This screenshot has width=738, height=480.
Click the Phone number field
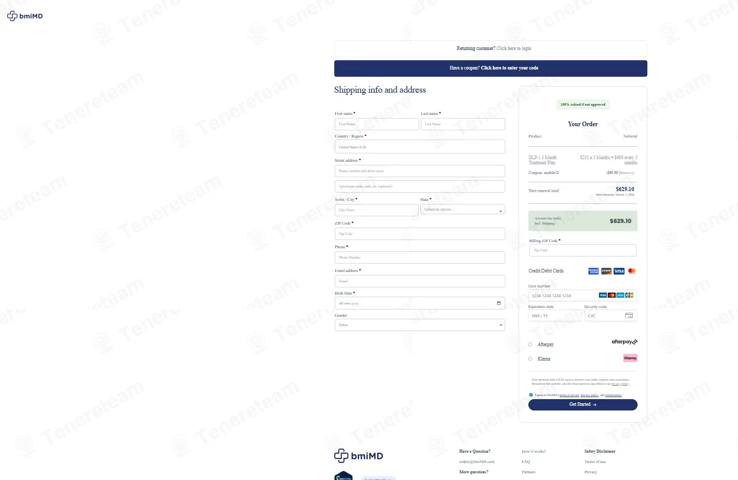(420, 258)
